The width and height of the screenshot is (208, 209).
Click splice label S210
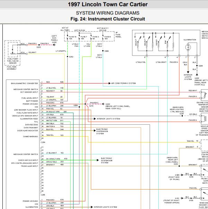pyautogui.click(x=91, y=106)
